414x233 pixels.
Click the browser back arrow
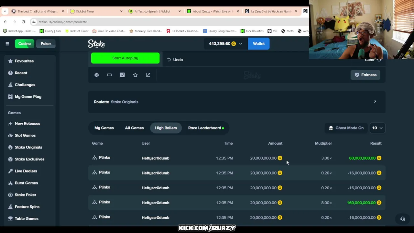[5, 22]
